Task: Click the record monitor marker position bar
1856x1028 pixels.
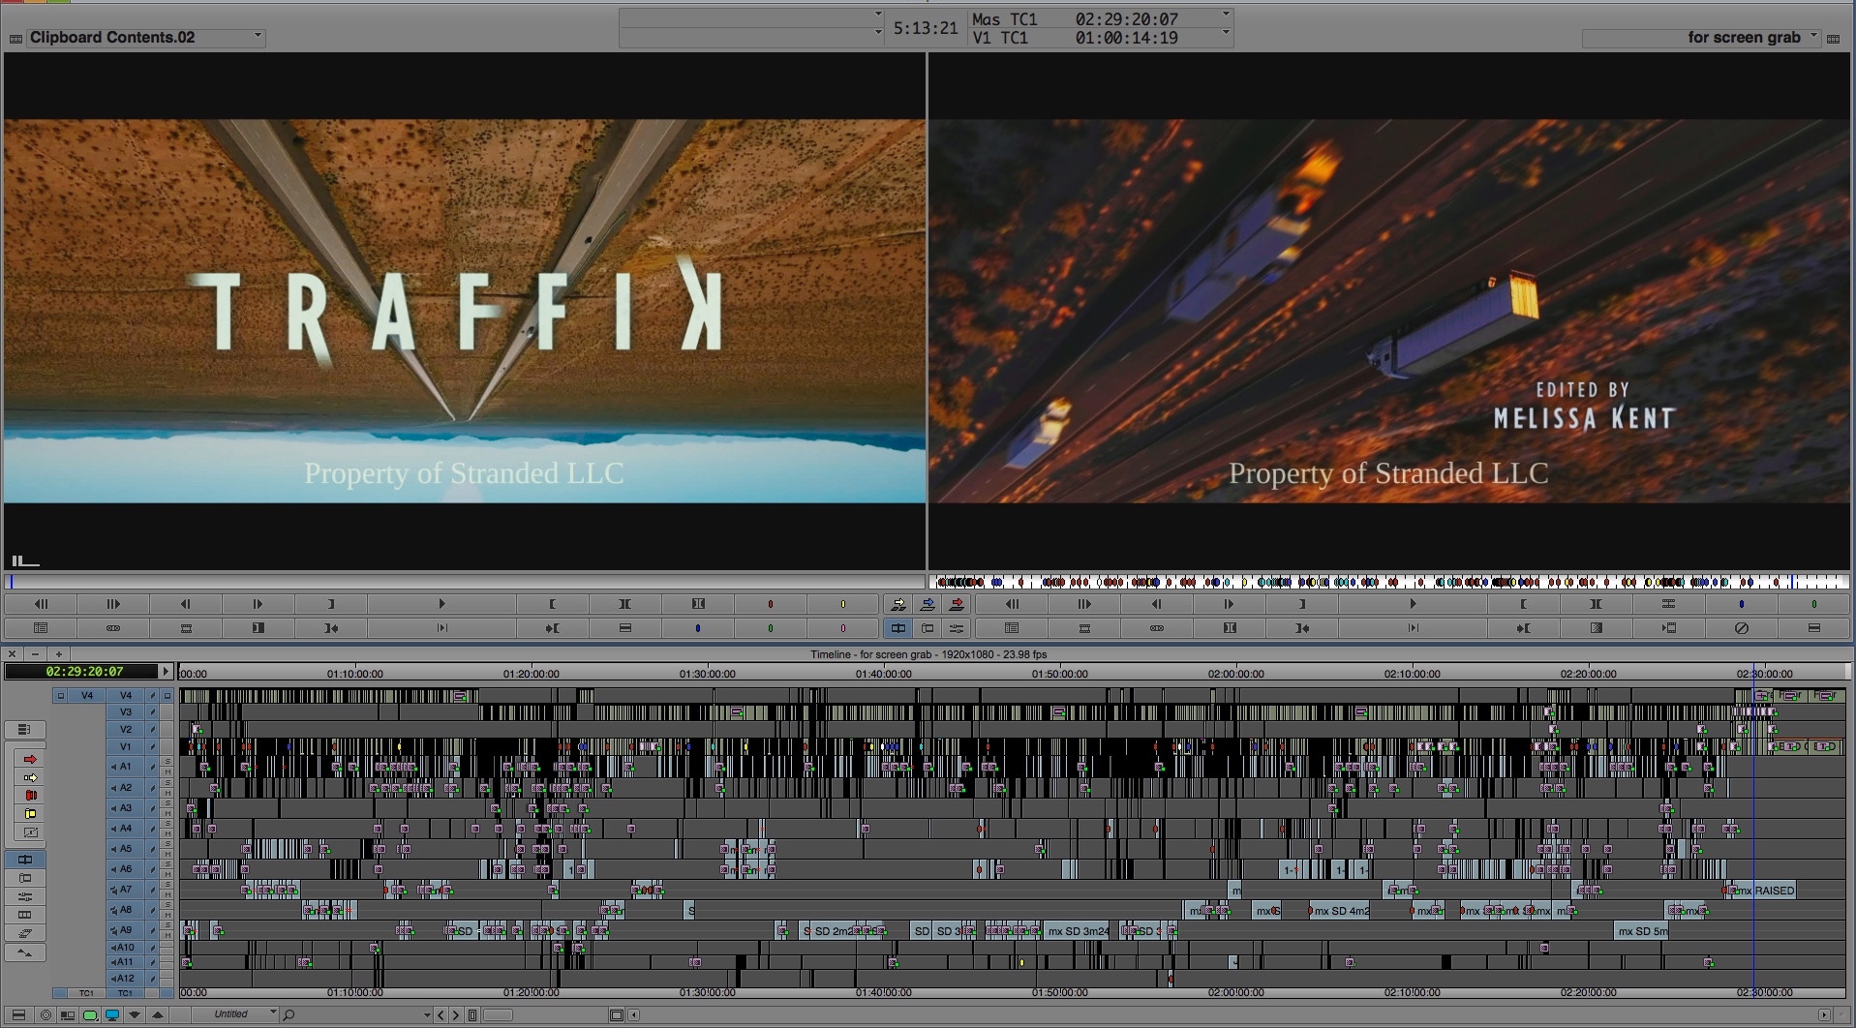Action: [1389, 582]
